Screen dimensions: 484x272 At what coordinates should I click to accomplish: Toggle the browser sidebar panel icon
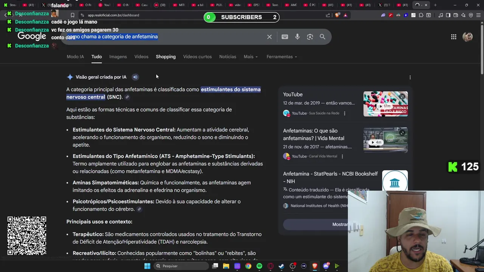(x=448, y=15)
